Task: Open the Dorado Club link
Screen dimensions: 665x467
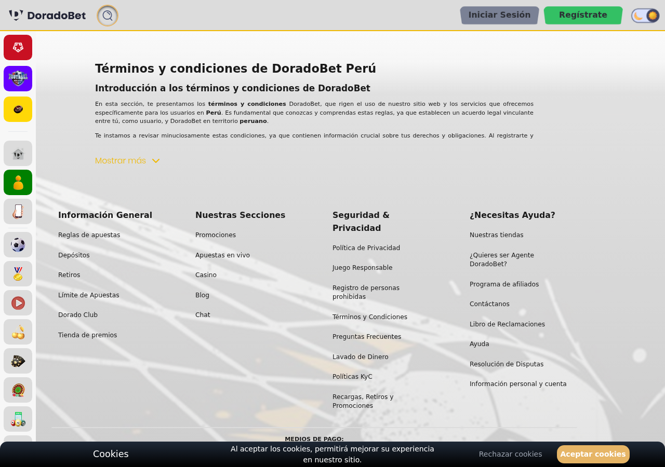Action: [x=78, y=315]
